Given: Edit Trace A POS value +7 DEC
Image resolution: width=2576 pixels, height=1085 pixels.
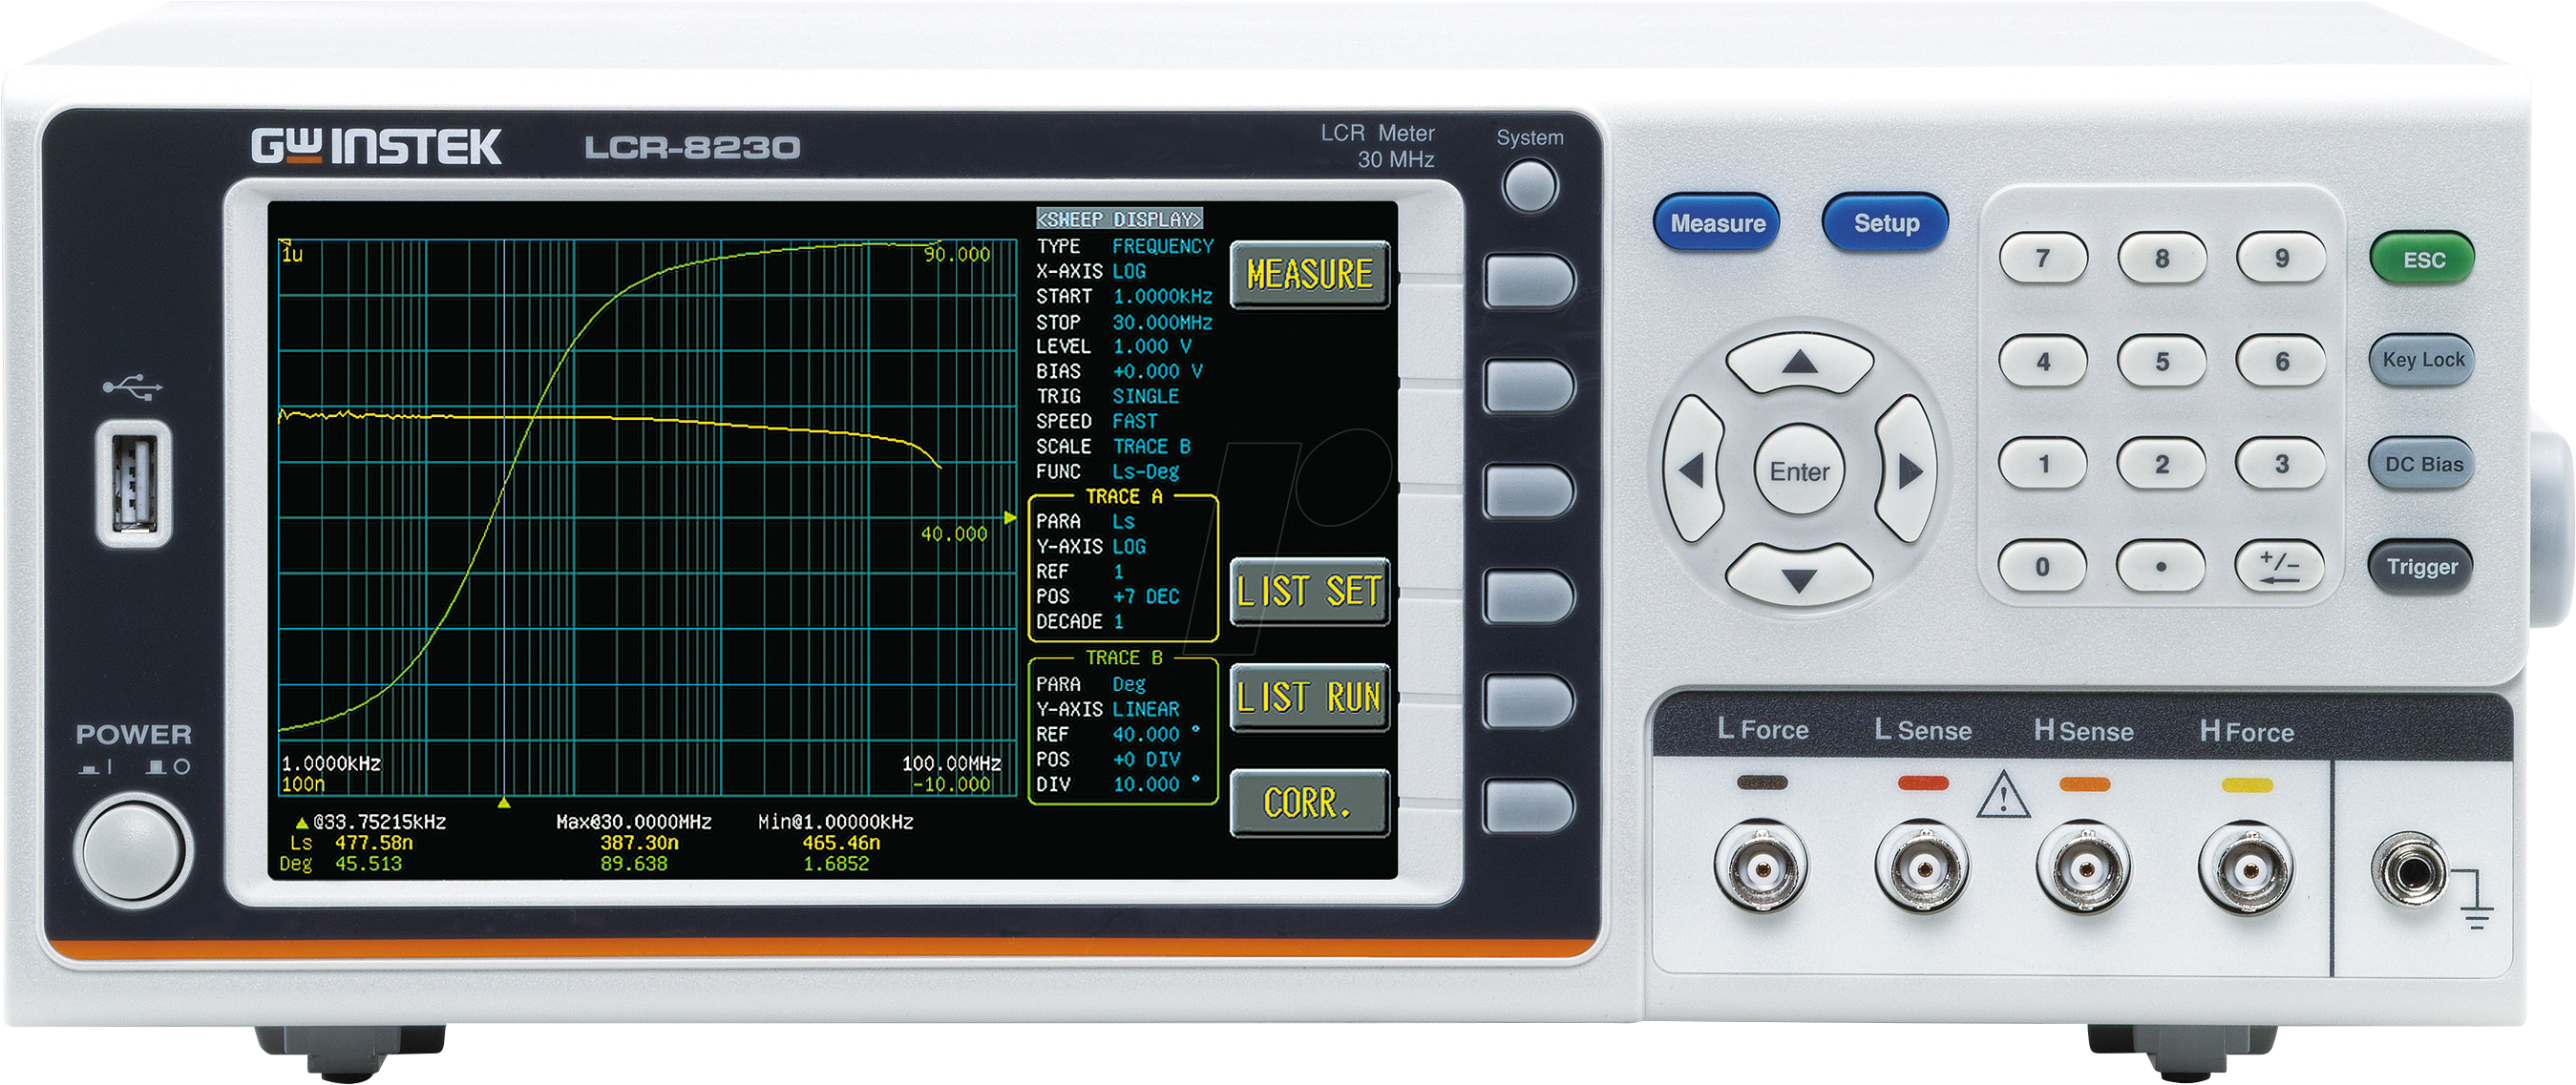Looking at the screenshot, I should click(1146, 596).
